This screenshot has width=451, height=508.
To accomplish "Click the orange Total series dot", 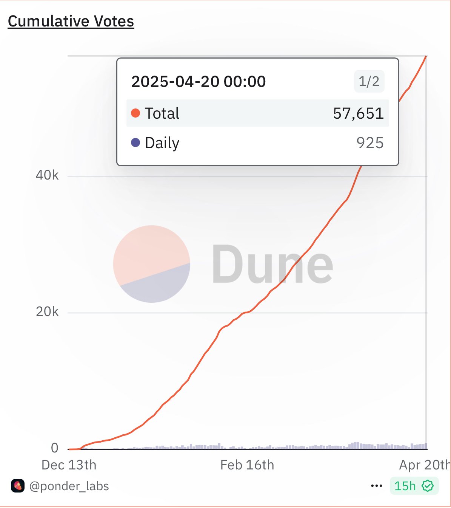I will tap(135, 113).
